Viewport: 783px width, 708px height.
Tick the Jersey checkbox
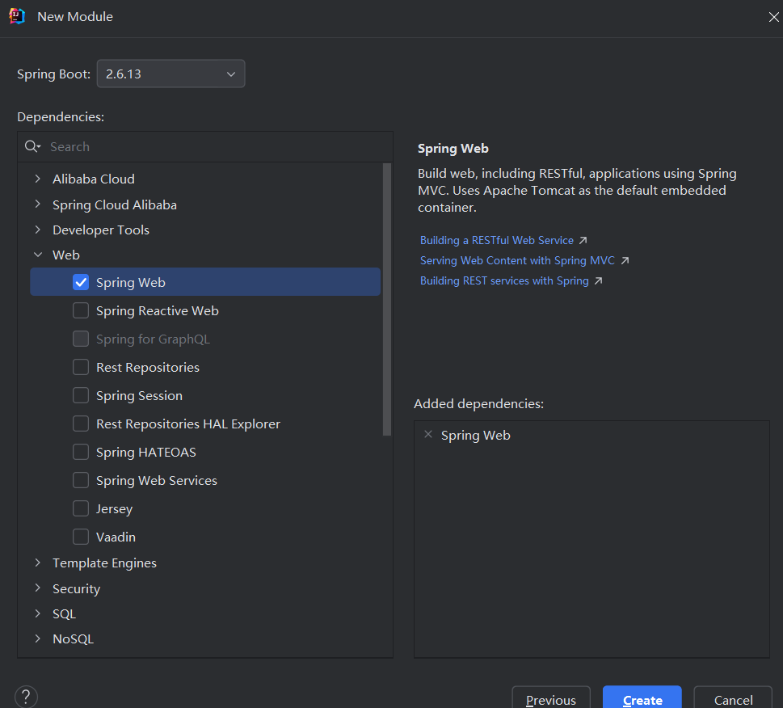[x=80, y=509]
